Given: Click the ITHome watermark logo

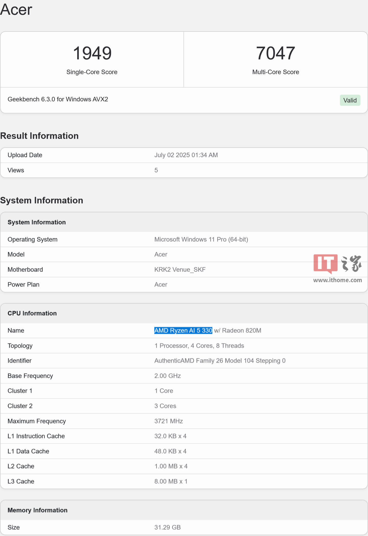Looking at the screenshot, I should [x=337, y=264].
